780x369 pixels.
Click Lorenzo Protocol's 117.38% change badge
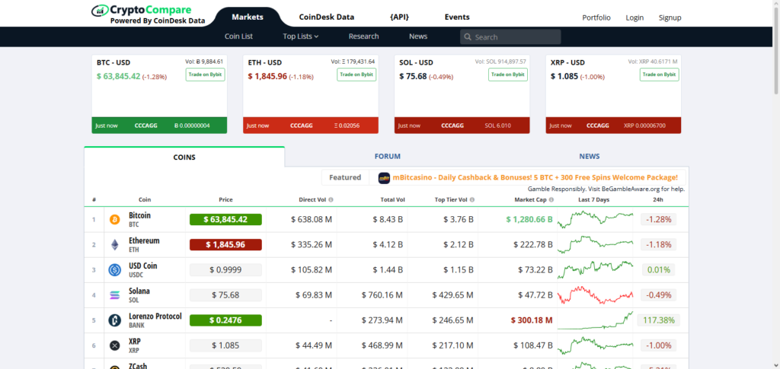(659, 320)
